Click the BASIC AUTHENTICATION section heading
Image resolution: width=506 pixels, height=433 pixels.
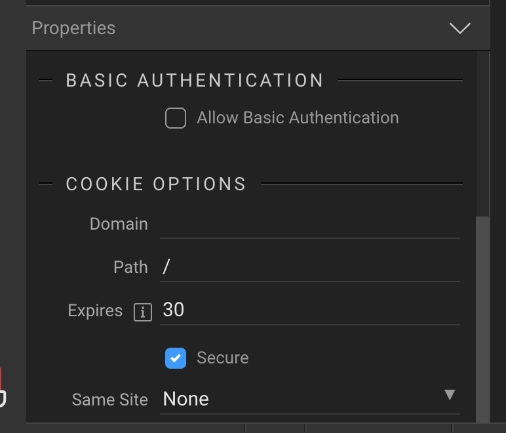(x=195, y=81)
